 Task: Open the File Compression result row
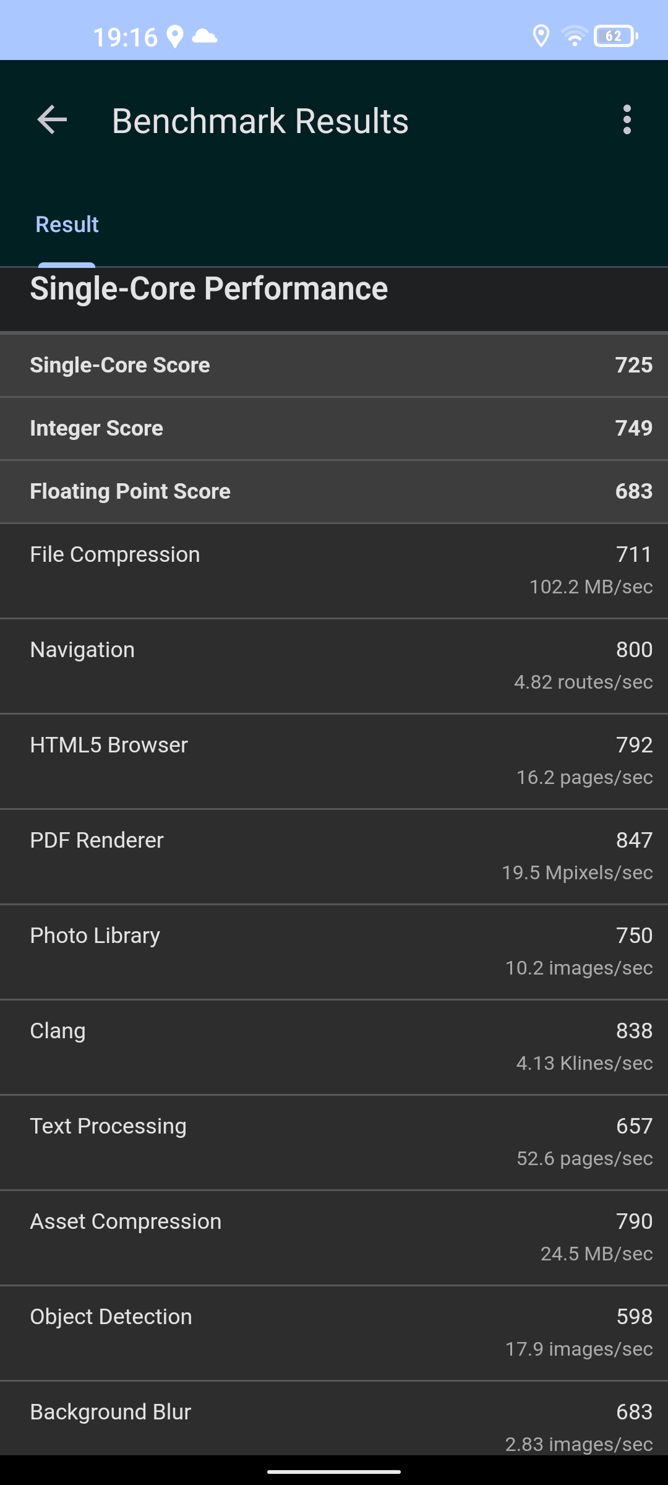[334, 570]
